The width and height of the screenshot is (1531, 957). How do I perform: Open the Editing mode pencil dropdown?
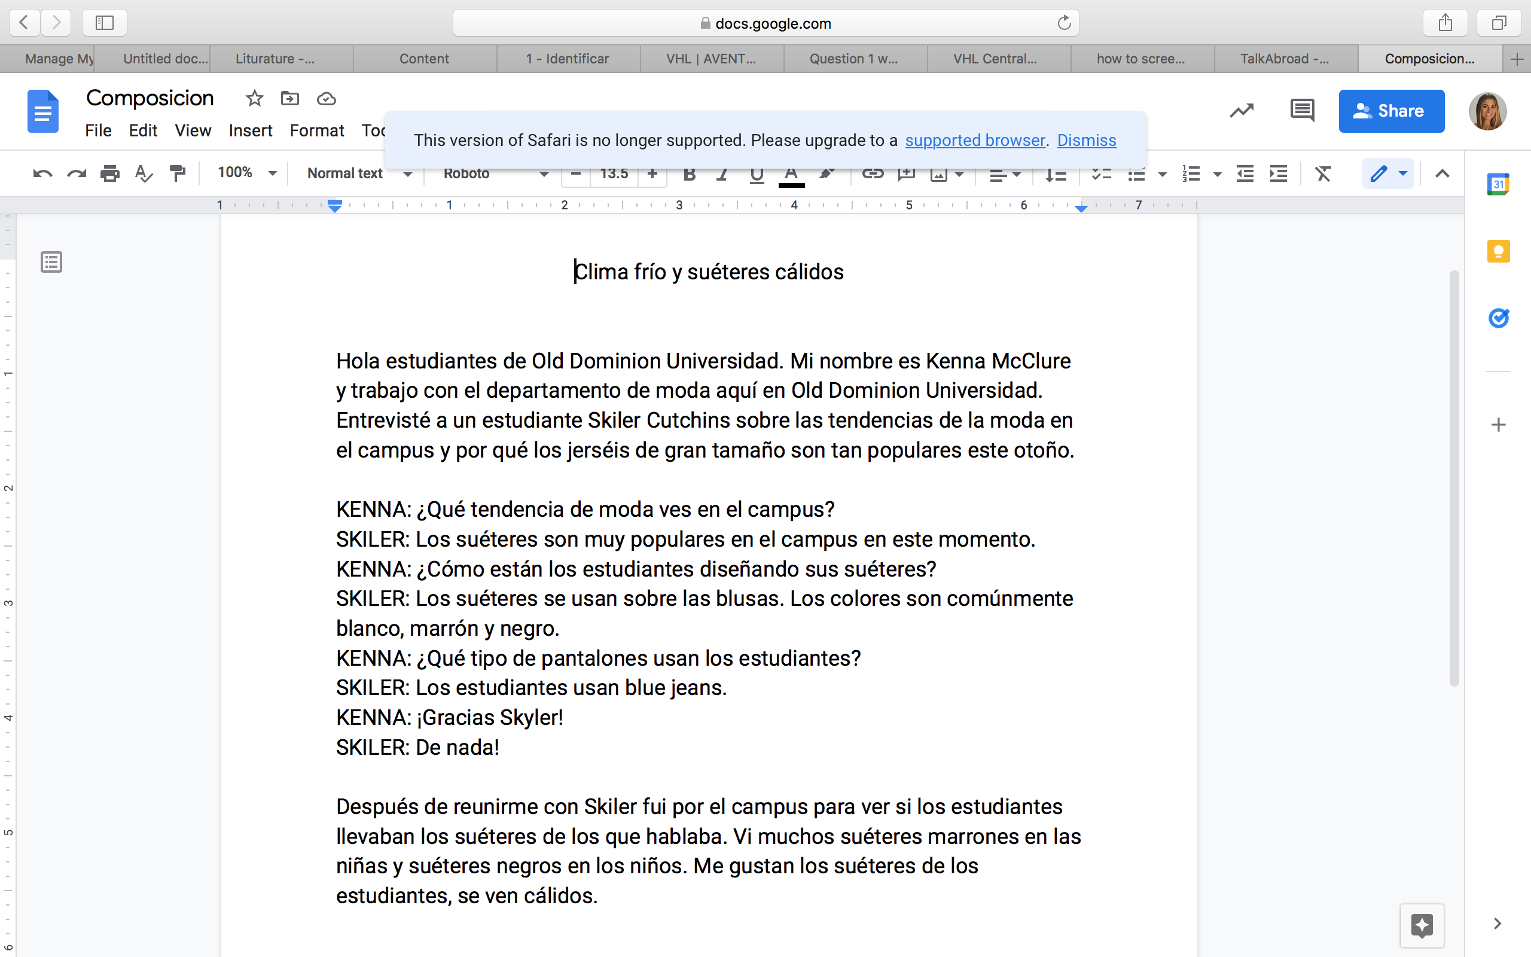click(x=1387, y=173)
